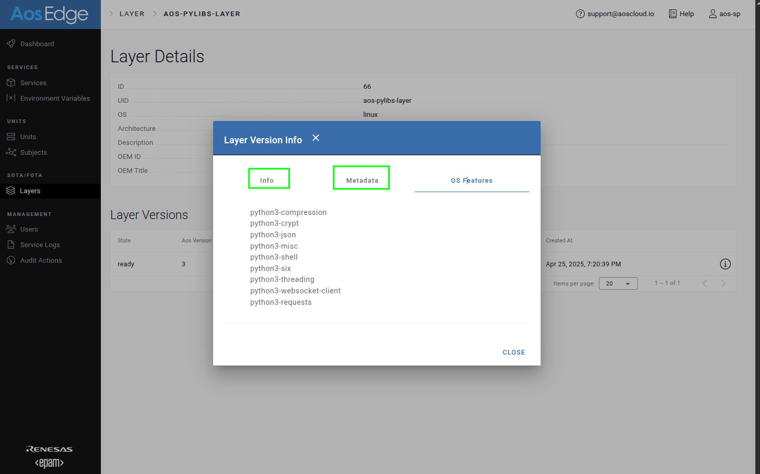Click LAYER in the breadcrumb

[x=132, y=14]
